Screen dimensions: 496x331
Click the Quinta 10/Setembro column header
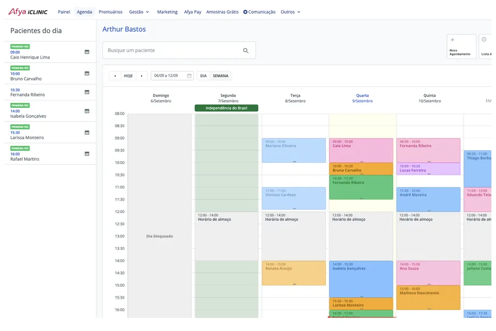coord(429,98)
